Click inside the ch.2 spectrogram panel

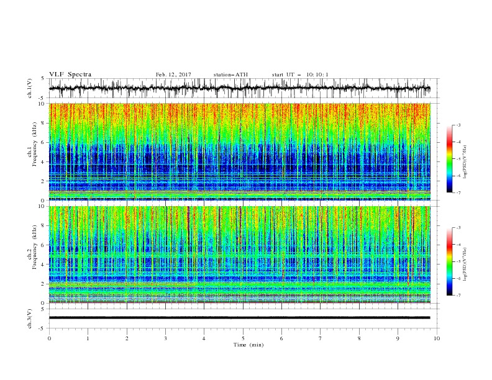[240, 255]
